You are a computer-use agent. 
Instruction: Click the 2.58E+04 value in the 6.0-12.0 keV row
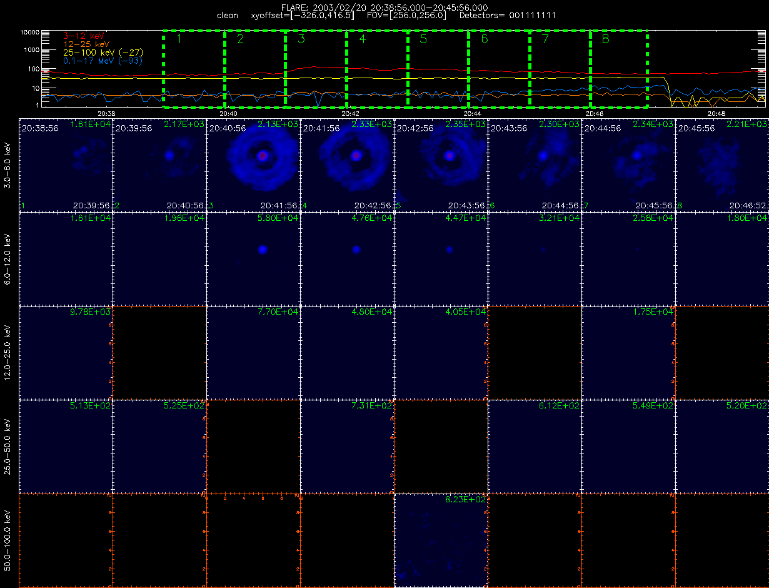653,218
